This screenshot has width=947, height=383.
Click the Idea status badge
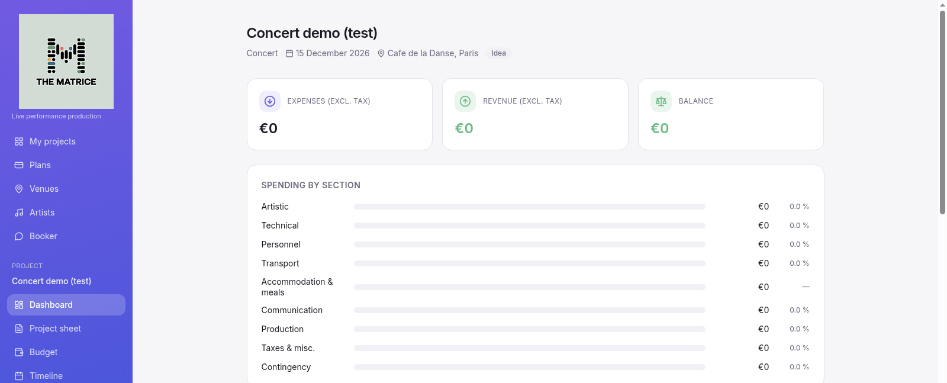[x=498, y=53]
